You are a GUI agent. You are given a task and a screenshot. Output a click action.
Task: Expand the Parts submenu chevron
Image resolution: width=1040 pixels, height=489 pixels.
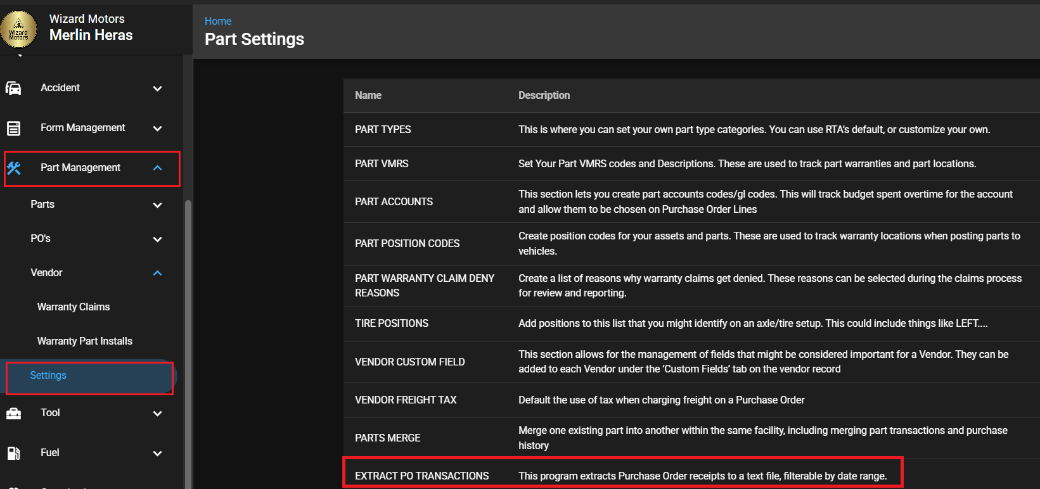point(157,205)
